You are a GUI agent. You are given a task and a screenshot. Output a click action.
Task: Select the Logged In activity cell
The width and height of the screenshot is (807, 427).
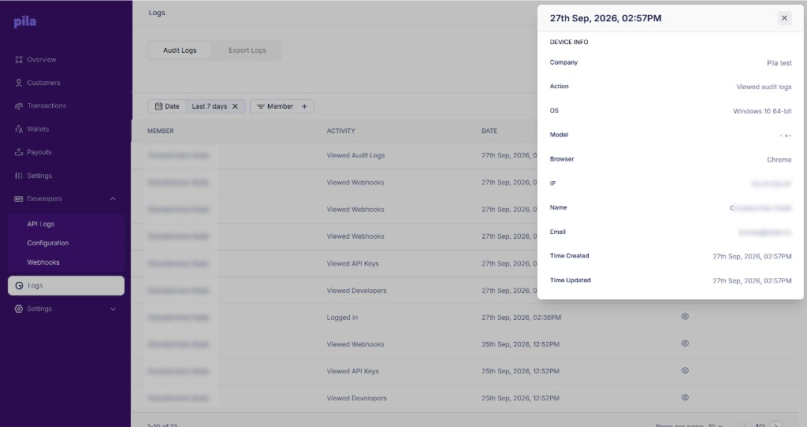point(342,317)
